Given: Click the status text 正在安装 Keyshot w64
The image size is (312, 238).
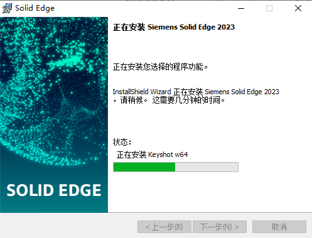Looking at the screenshot, I should (152, 154).
